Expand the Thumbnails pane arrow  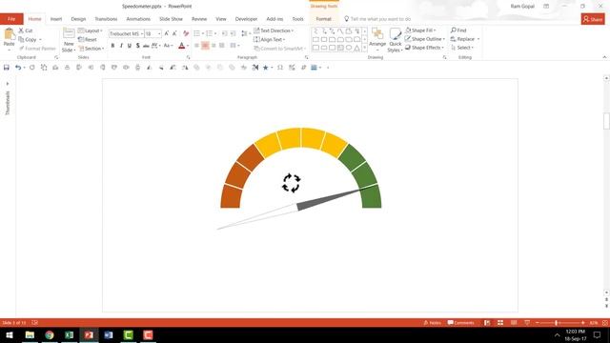click(8, 84)
